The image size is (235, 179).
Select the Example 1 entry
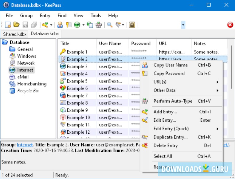coord(143,52)
